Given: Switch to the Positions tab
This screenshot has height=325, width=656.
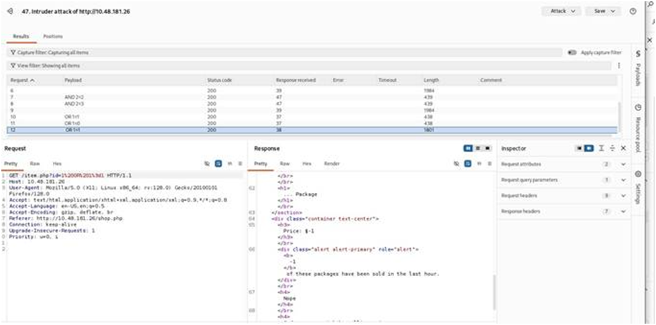Looking at the screenshot, I should (x=53, y=36).
